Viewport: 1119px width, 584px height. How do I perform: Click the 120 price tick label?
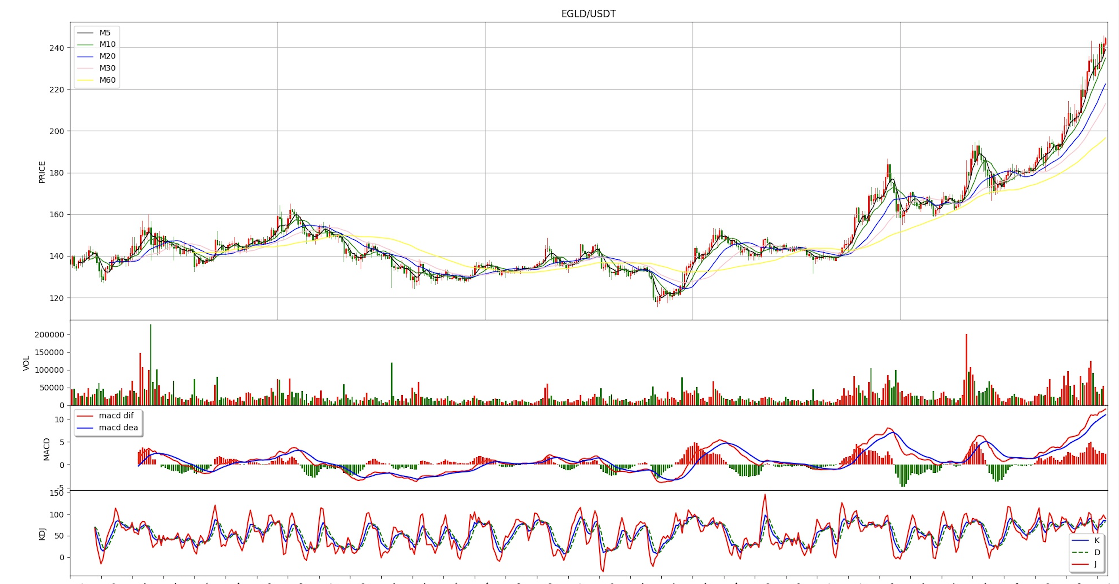coord(57,298)
